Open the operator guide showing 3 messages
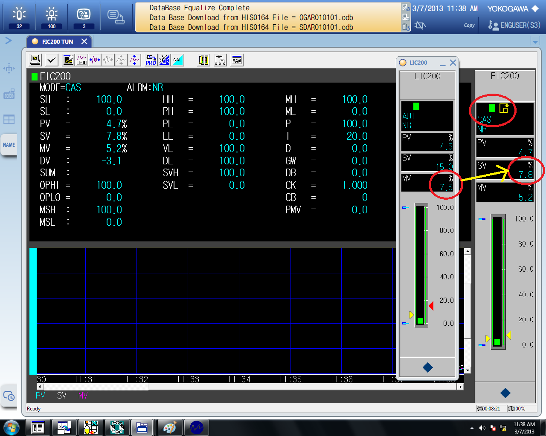546x436 pixels. (x=84, y=14)
